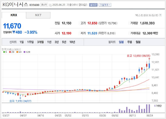Click the 시가 value 12,190
The width and height of the screenshot is (166, 119).
(66, 33)
